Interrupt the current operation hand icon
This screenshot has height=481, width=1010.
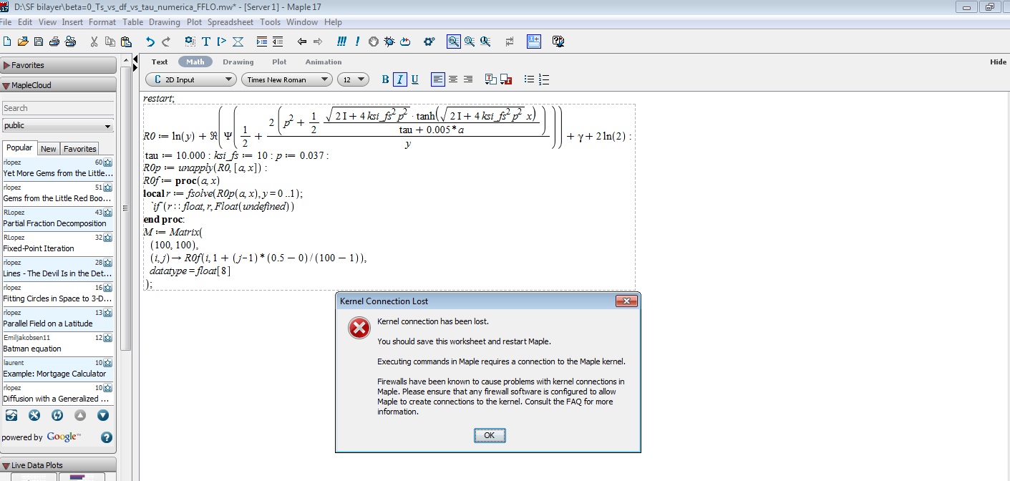pyautogui.click(x=373, y=42)
